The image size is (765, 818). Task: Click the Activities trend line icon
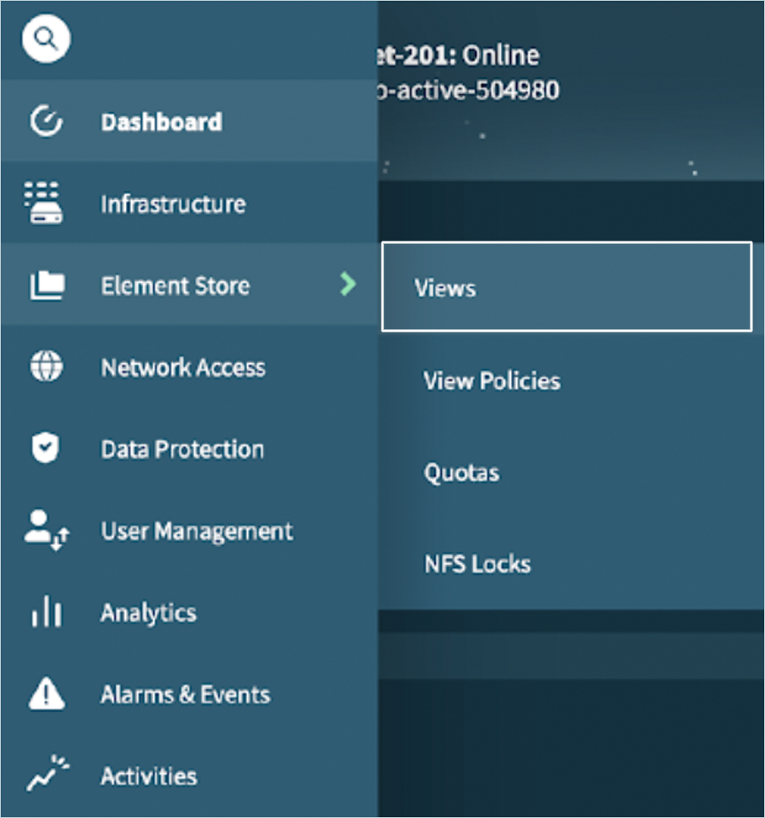click(46, 775)
